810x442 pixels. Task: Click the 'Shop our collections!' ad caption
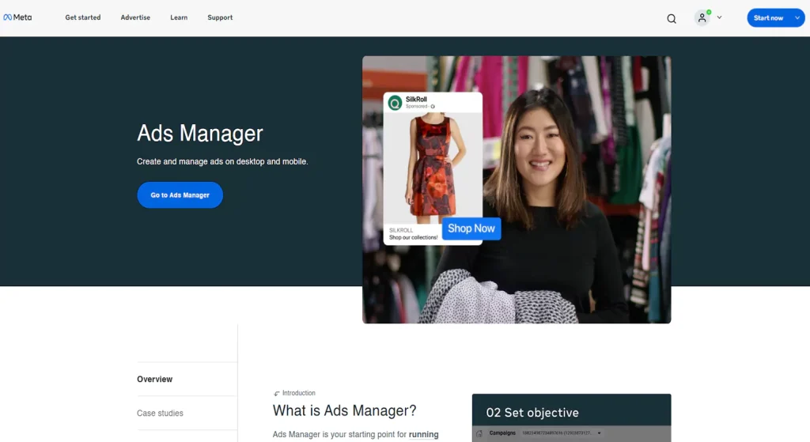(413, 237)
